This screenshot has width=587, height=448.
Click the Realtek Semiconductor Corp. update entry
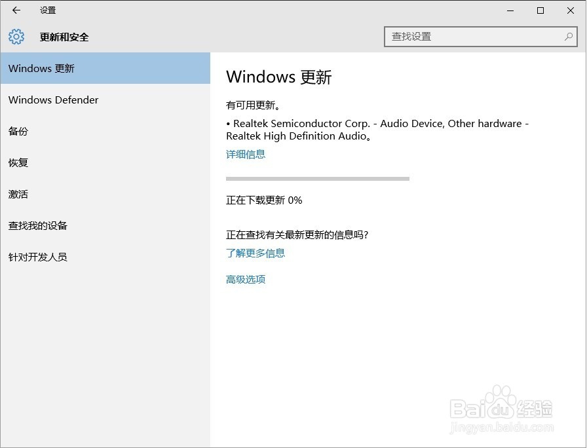pos(377,130)
